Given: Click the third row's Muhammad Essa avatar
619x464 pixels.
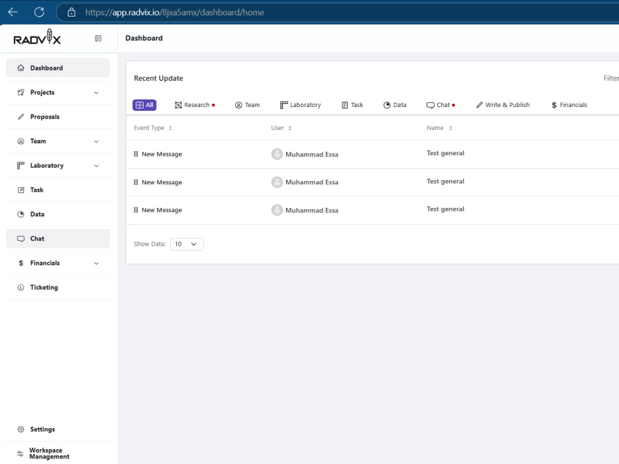Looking at the screenshot, I should pos(277,210).
